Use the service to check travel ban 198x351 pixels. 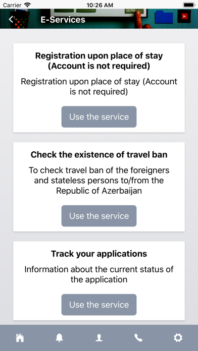[99, 216]
